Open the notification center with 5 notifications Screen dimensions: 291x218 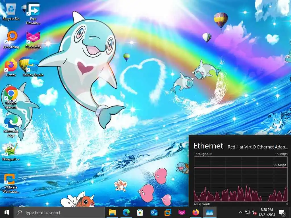tap(282, 212)
